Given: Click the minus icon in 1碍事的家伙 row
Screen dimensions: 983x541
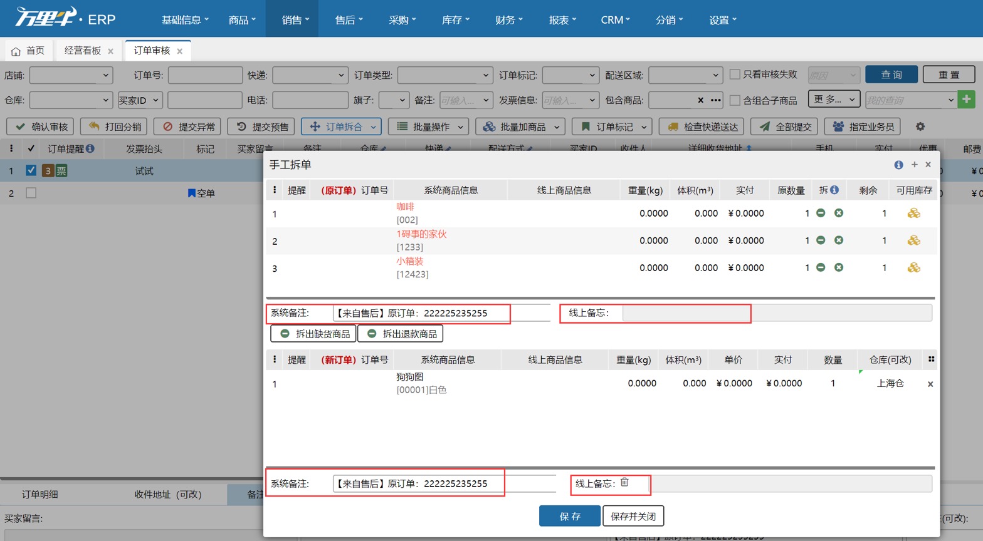Looking at the screenshot, I should click(821, 240).
